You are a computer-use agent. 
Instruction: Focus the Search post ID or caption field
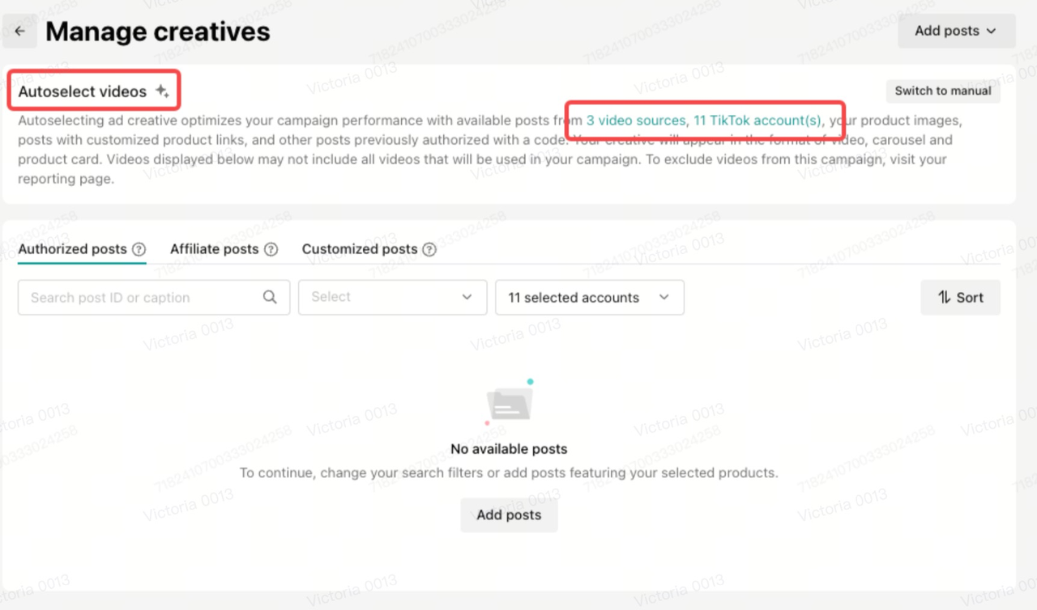click(142, 298)
